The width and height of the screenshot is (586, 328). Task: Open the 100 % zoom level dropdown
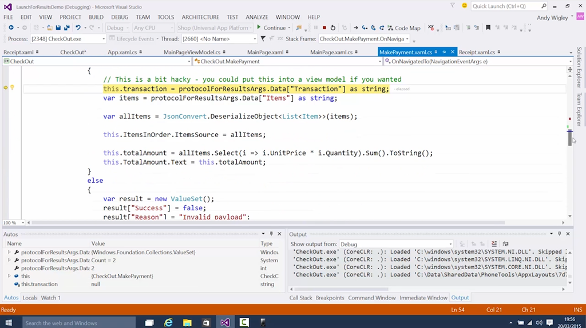click(x=13, y=223)
